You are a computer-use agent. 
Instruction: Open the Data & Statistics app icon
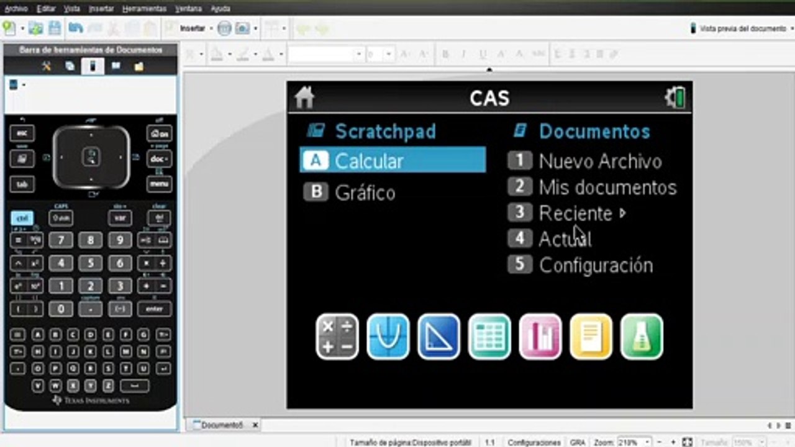pos(540,336)
